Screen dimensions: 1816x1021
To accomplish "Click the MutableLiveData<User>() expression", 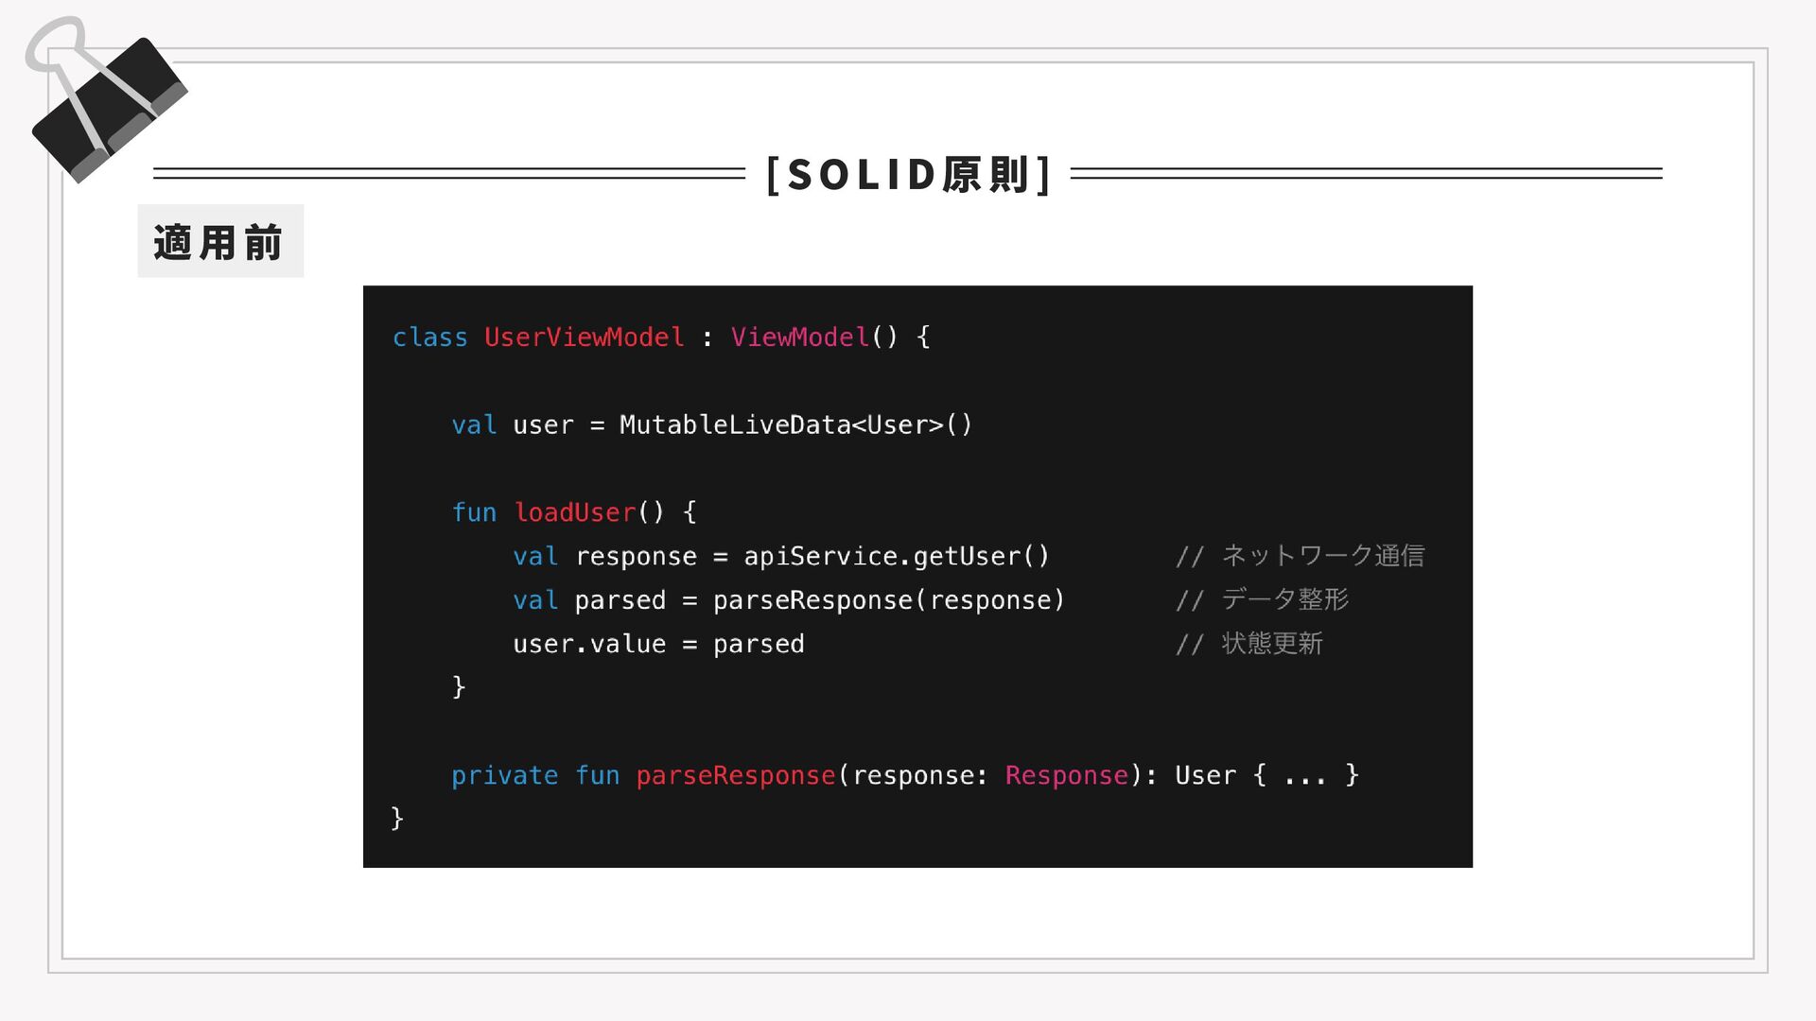I will point(795,425).
